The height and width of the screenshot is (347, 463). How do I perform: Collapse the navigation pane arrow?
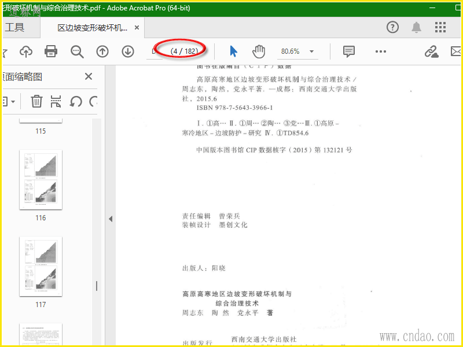tap(111, 219)
